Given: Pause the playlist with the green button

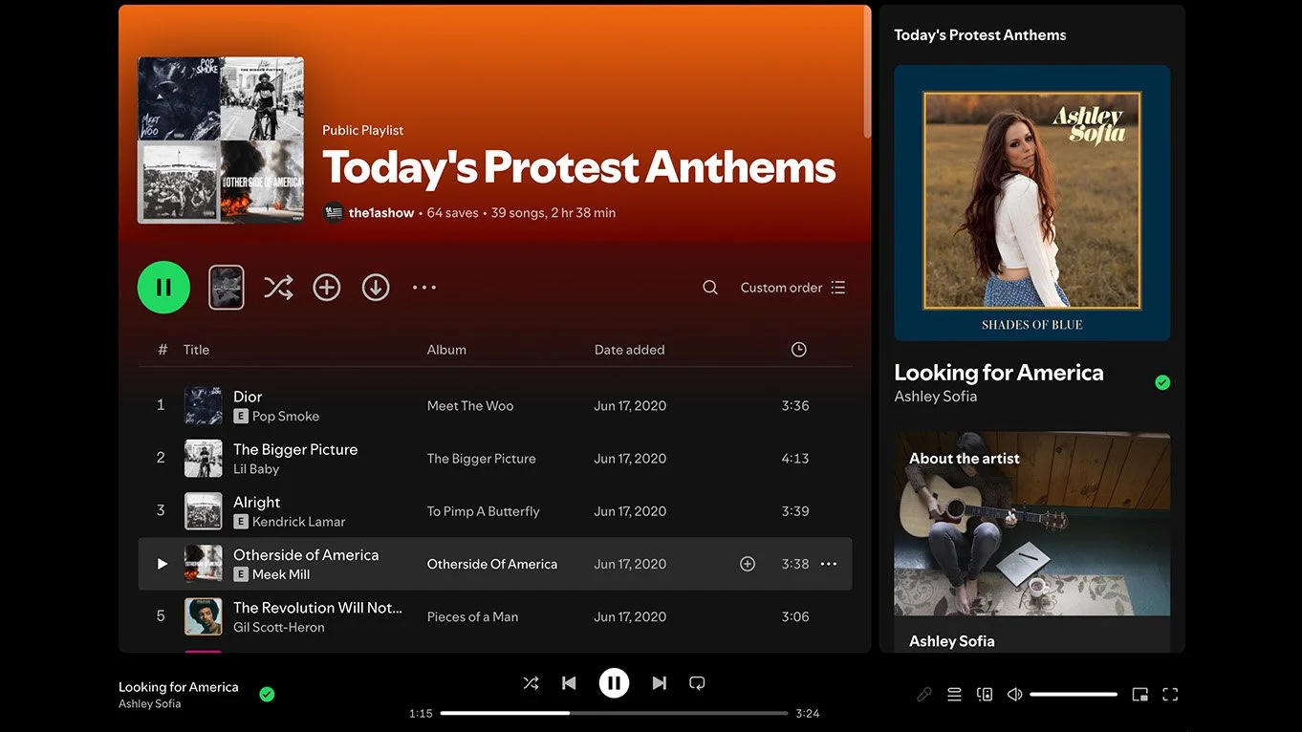Looking at the screenshot, I should [x=163, y=288].
